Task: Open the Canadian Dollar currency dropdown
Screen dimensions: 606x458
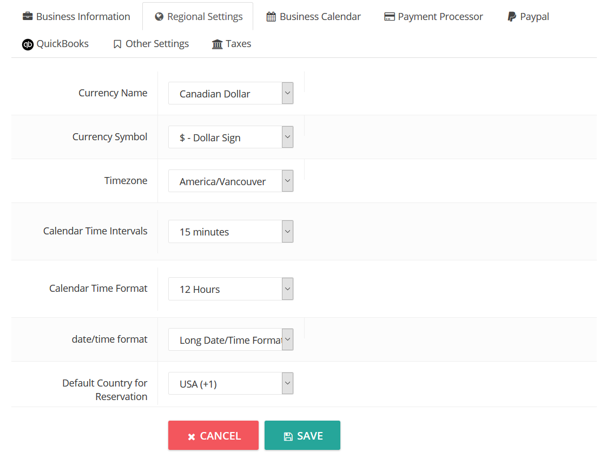Action: click(x=230, y=93)
